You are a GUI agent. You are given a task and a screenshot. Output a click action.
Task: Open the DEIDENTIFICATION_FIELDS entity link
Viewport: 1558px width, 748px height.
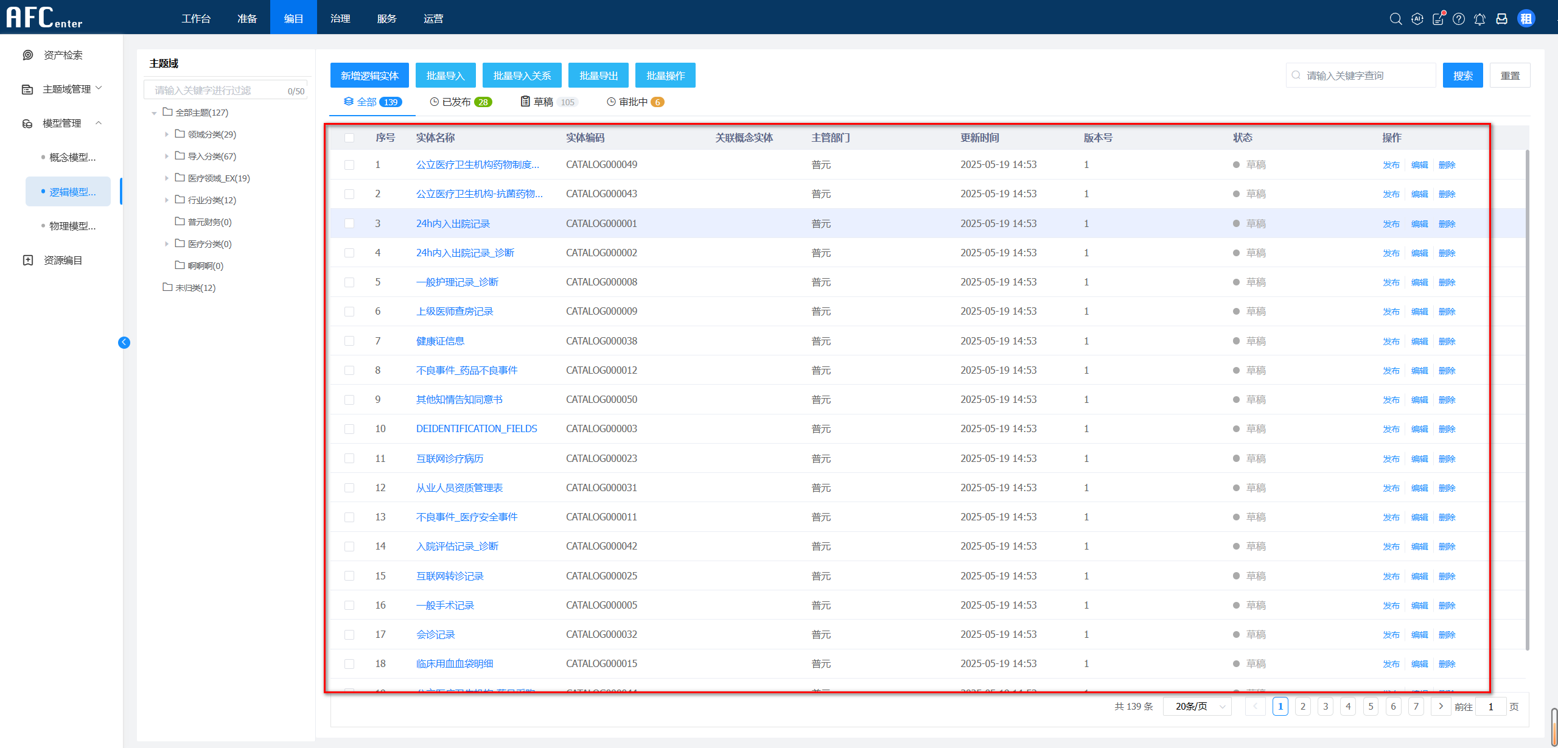point(476,428)
